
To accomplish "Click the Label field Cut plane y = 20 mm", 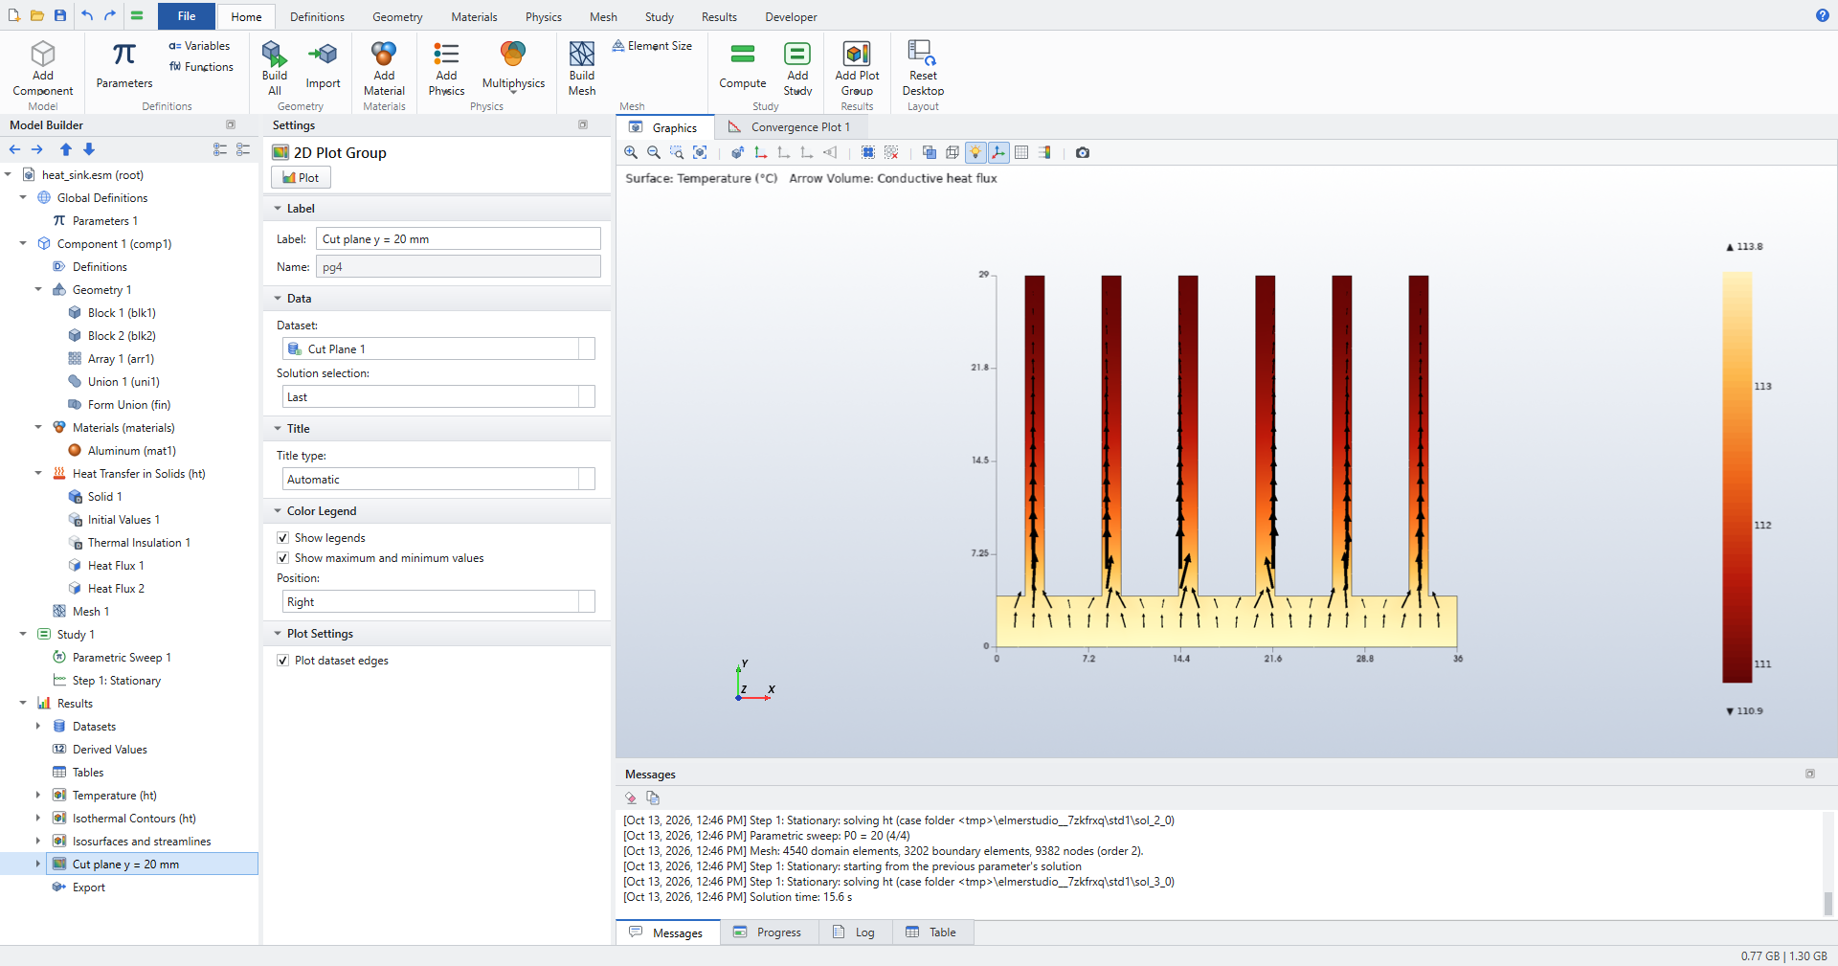I will [x=459, y=239].
